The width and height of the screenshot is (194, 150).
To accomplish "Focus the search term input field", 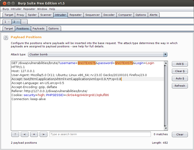I will (x=100, y=134).
